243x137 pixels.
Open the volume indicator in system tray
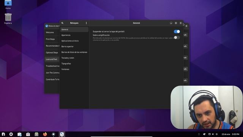pyautogui.click(x=213, y=134)
